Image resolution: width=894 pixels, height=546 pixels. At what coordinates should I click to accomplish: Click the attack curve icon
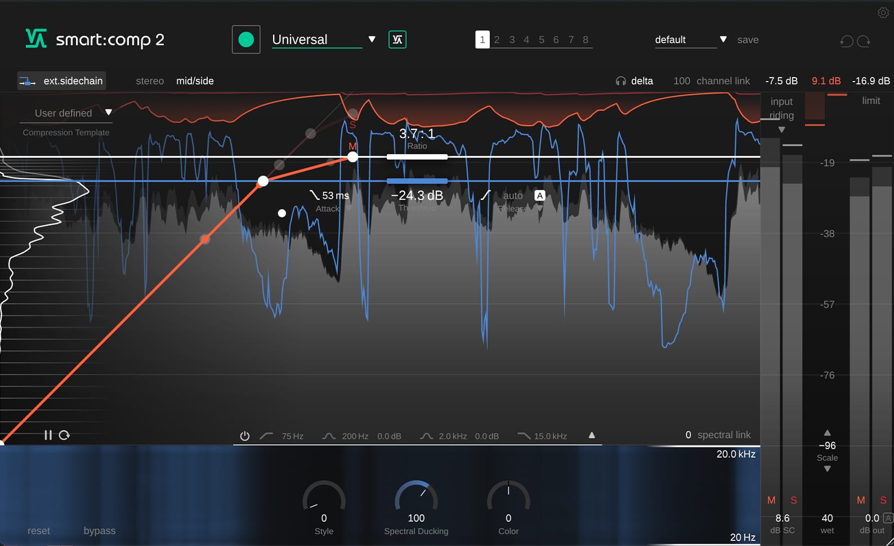coord(315,195)
